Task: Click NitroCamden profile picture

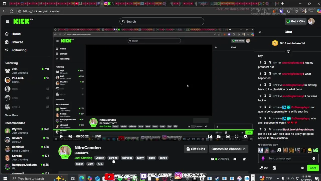Action: 65,152
